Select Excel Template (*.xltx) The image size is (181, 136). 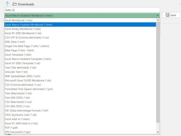pos(80,55)
